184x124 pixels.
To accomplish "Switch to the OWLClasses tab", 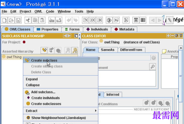I will tap(18, 29).
